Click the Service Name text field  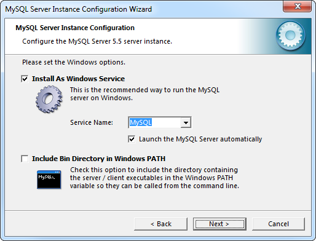pyautogui.click(x=155, y=122)
